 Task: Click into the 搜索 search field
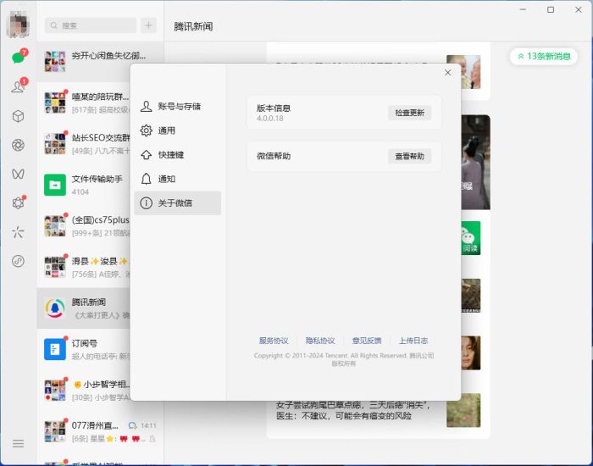tap(91, 25)
